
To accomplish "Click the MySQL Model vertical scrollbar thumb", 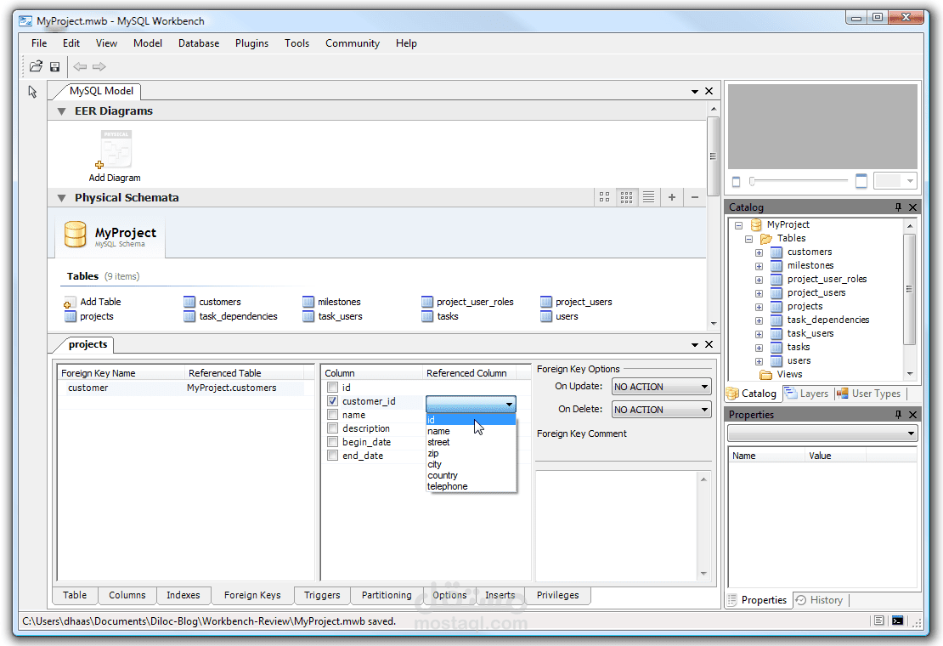I will (713, 156).
